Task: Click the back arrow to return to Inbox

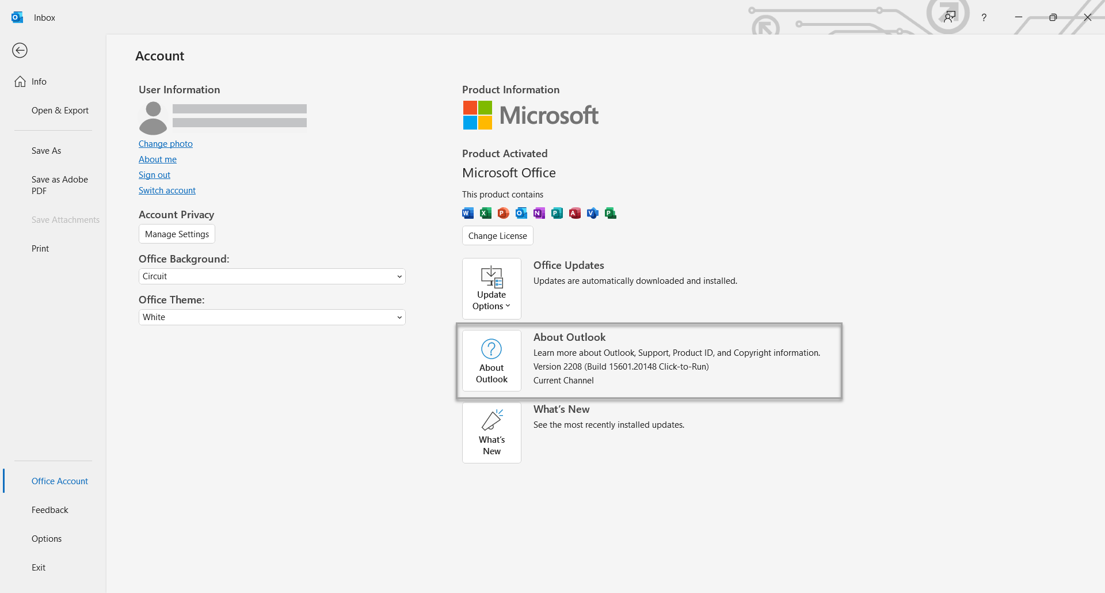Action: (20, 51)
